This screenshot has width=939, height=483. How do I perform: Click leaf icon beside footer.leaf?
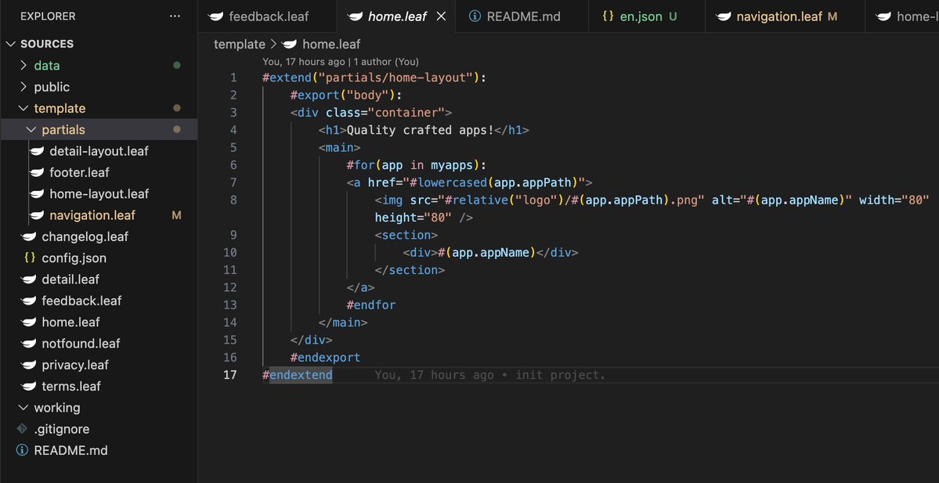[37, 172]
